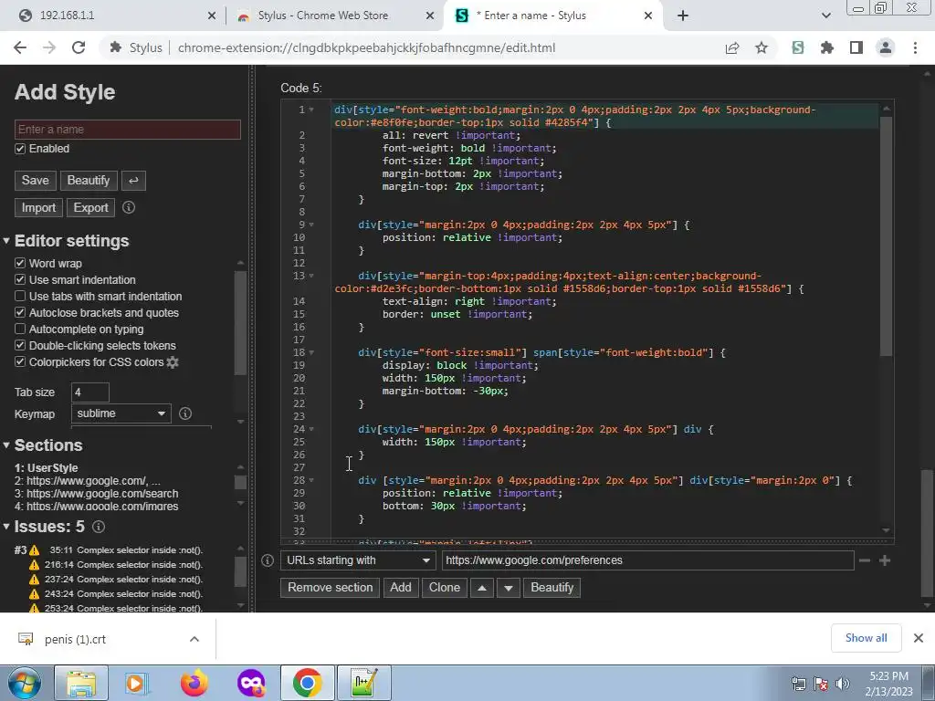Viewport: 935px width, 701px height.
Task: Enable Use tabs with smart indentation
Action: point(20,297)
